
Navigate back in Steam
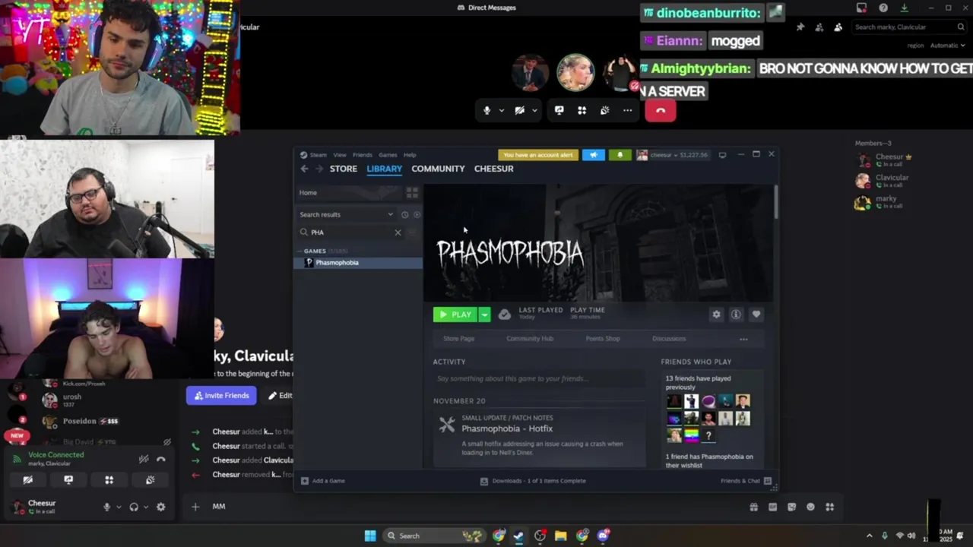coord(304,169)
